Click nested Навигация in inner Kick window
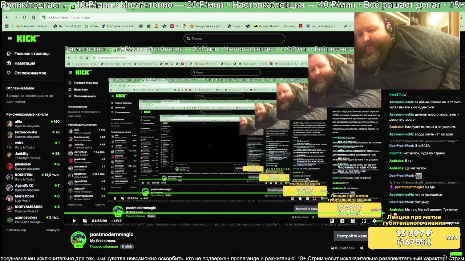 pyautogui.click(x=78, y=89)
